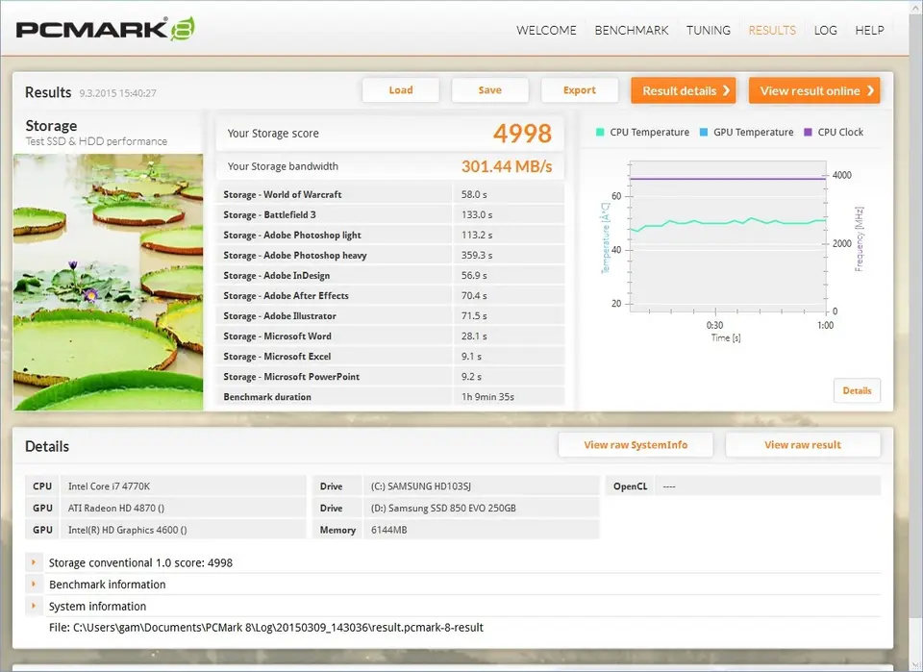Export the benchmark results

579,90
